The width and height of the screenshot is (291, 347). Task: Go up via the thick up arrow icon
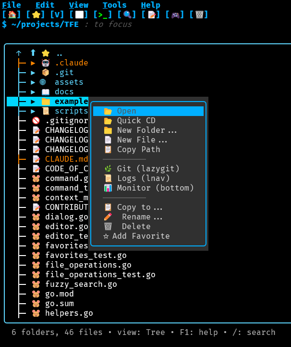coord(33,52)
